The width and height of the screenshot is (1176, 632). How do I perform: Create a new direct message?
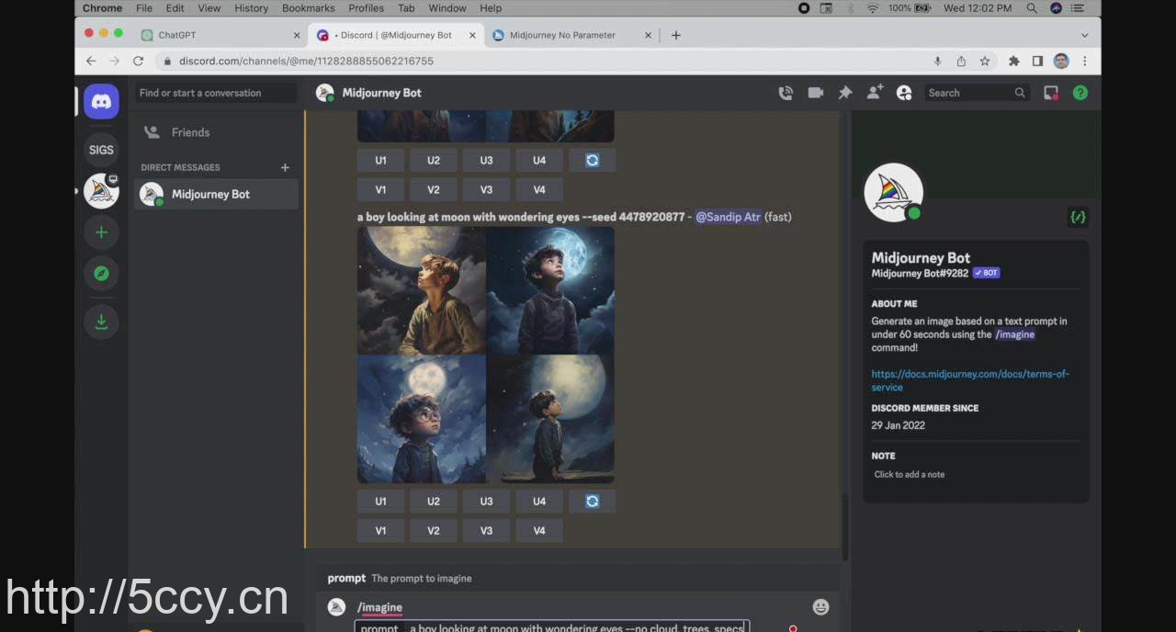[x=285, y=167]
